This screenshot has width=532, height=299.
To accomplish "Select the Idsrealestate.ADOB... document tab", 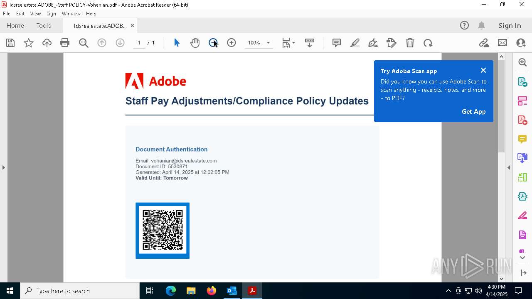I will [x=100, y=26].
